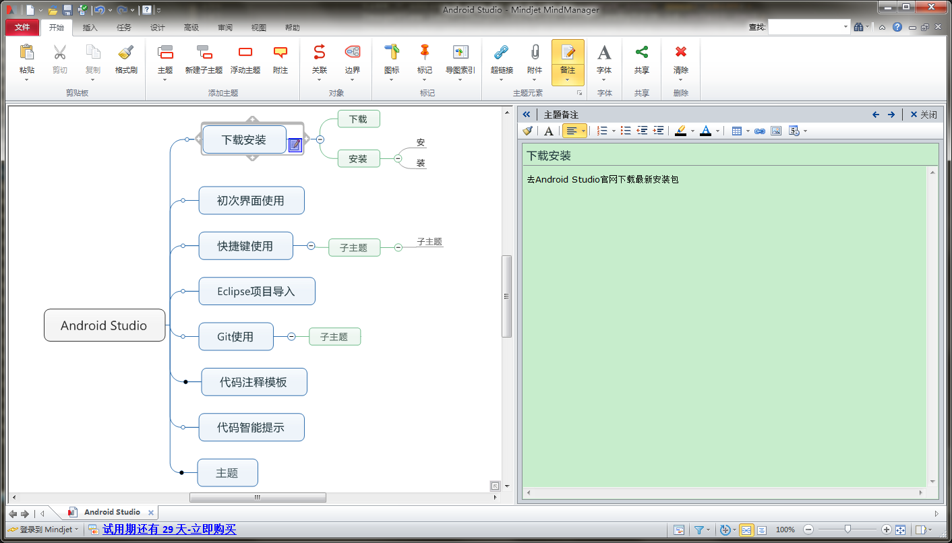Insert image icon in notes toolbar
The width and height of the screenshot is (952, 543).
(776, 131)
